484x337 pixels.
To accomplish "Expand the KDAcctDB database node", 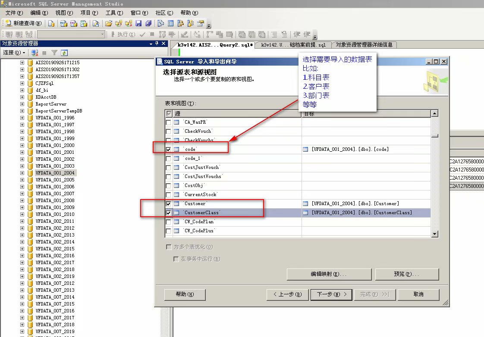I will 22,97.
